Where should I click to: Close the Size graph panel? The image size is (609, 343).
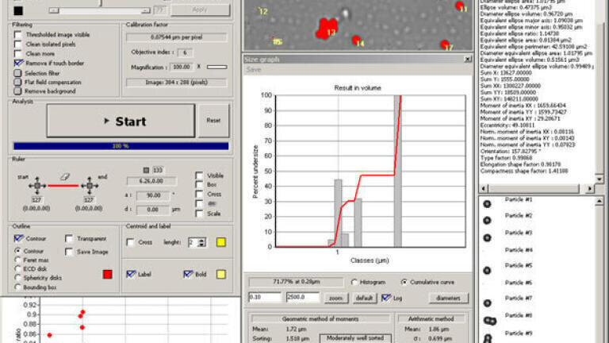(468, 59)
